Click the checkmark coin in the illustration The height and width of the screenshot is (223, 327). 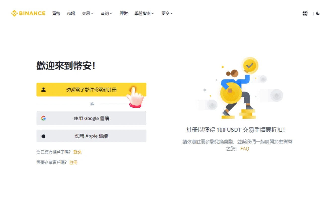click(250, 66)
